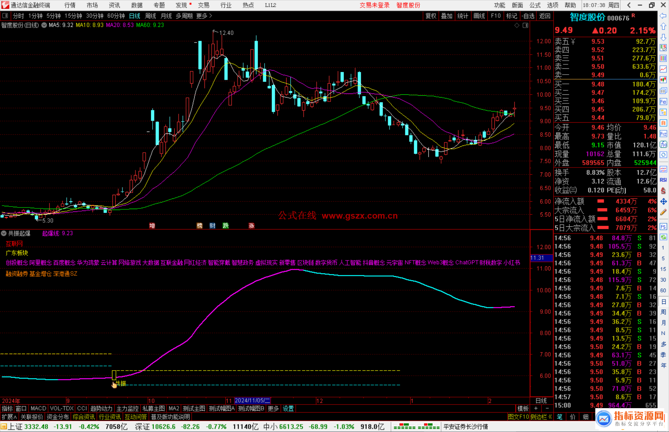Click the FS sidebar icon
This screenshot has height=432, width=669.
pyautogui.click(x=663, y=227)
